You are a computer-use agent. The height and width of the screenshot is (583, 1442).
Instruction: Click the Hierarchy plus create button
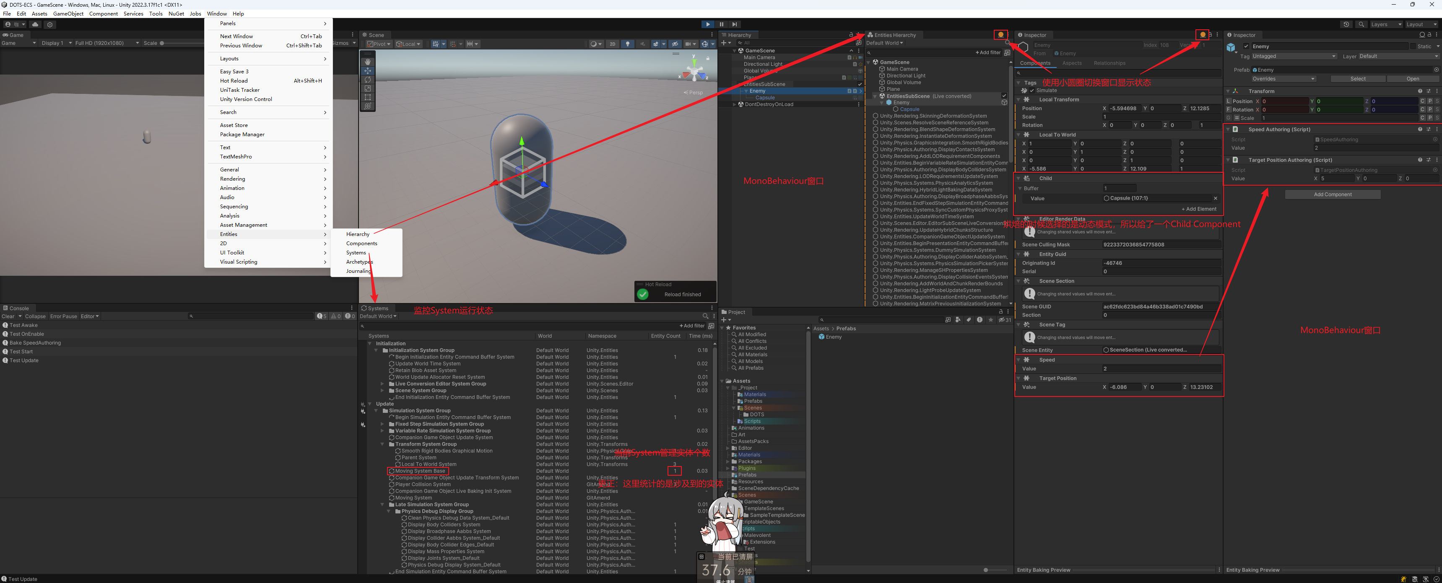point(726,42)
